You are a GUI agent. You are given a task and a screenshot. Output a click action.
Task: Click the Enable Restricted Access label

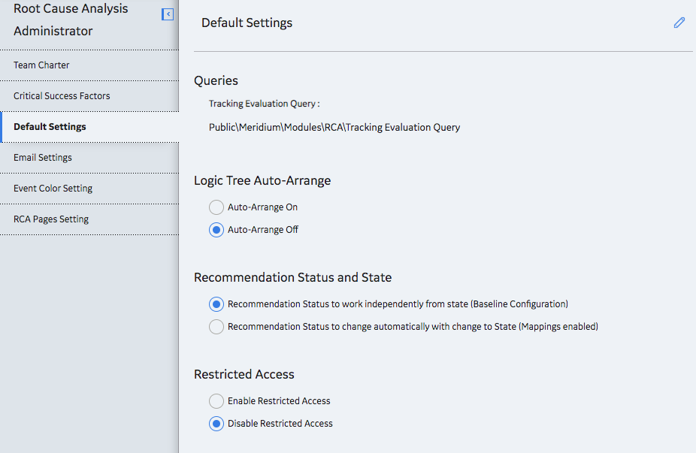pyautogui.click(x=279, y=401)
